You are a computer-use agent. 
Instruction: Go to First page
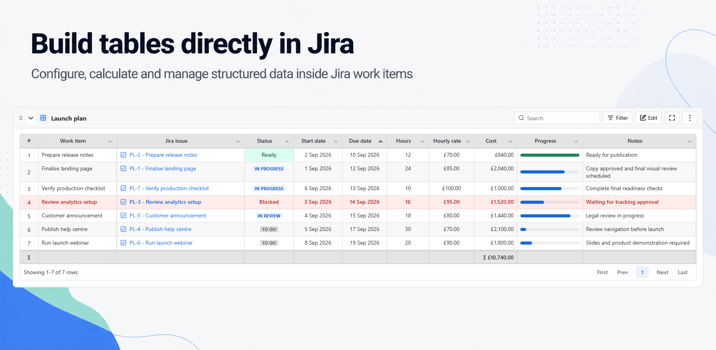pos(602,272)
